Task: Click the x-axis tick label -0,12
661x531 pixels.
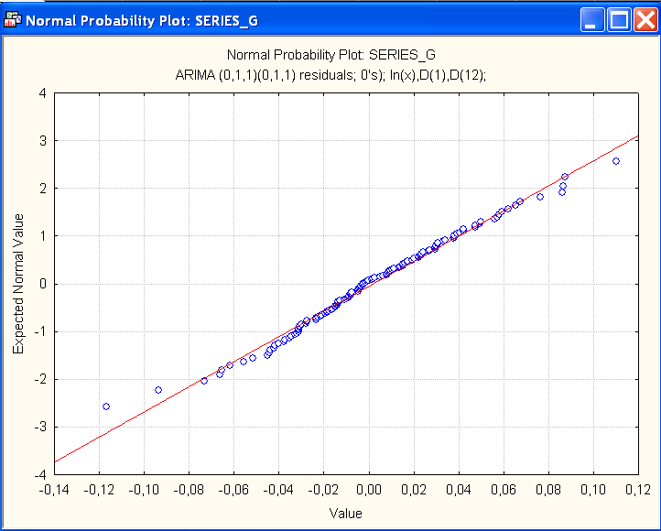Action: pyautogui.click(x=99, y=490)
